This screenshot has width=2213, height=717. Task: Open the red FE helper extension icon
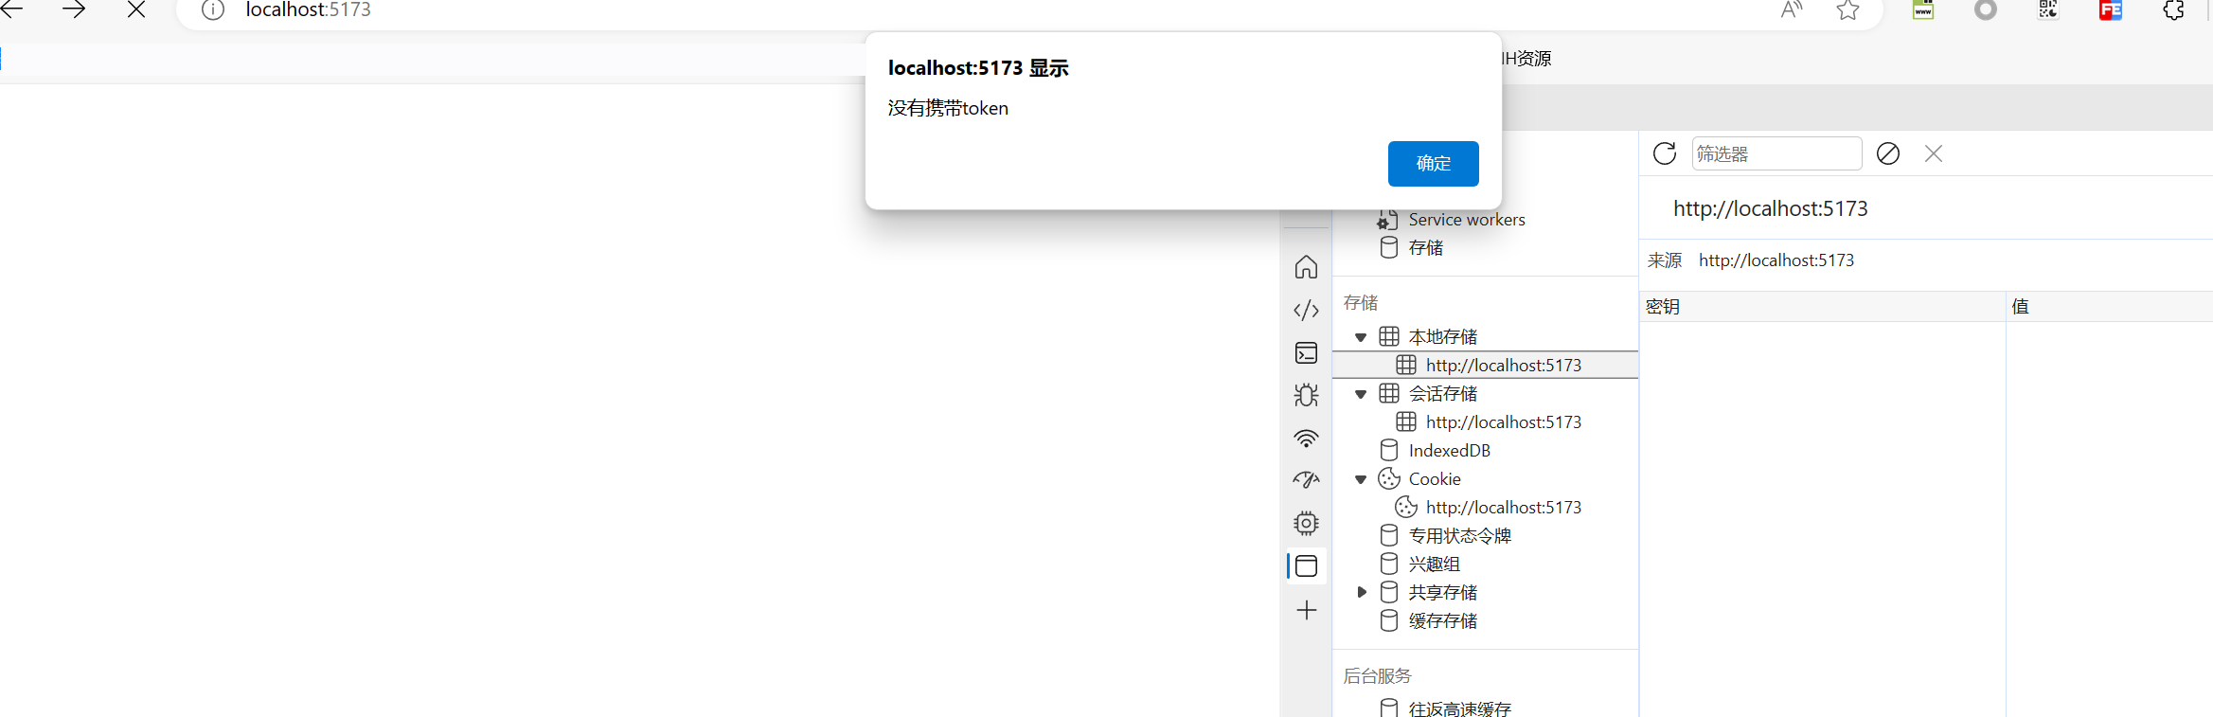pos(2111,9)
